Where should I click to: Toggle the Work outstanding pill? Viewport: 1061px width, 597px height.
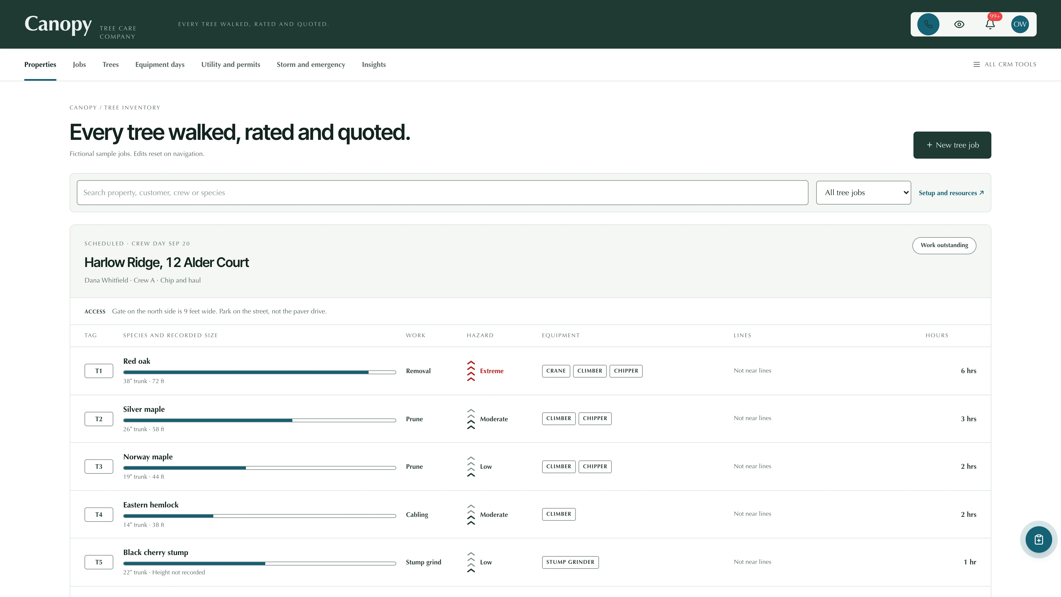pyautogui.click(x=944, y=245)
